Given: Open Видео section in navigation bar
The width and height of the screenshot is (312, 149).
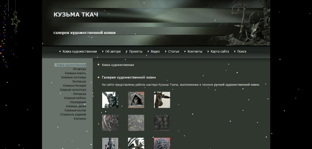Looking at the screenshot, I should click(x=155, y=51).
